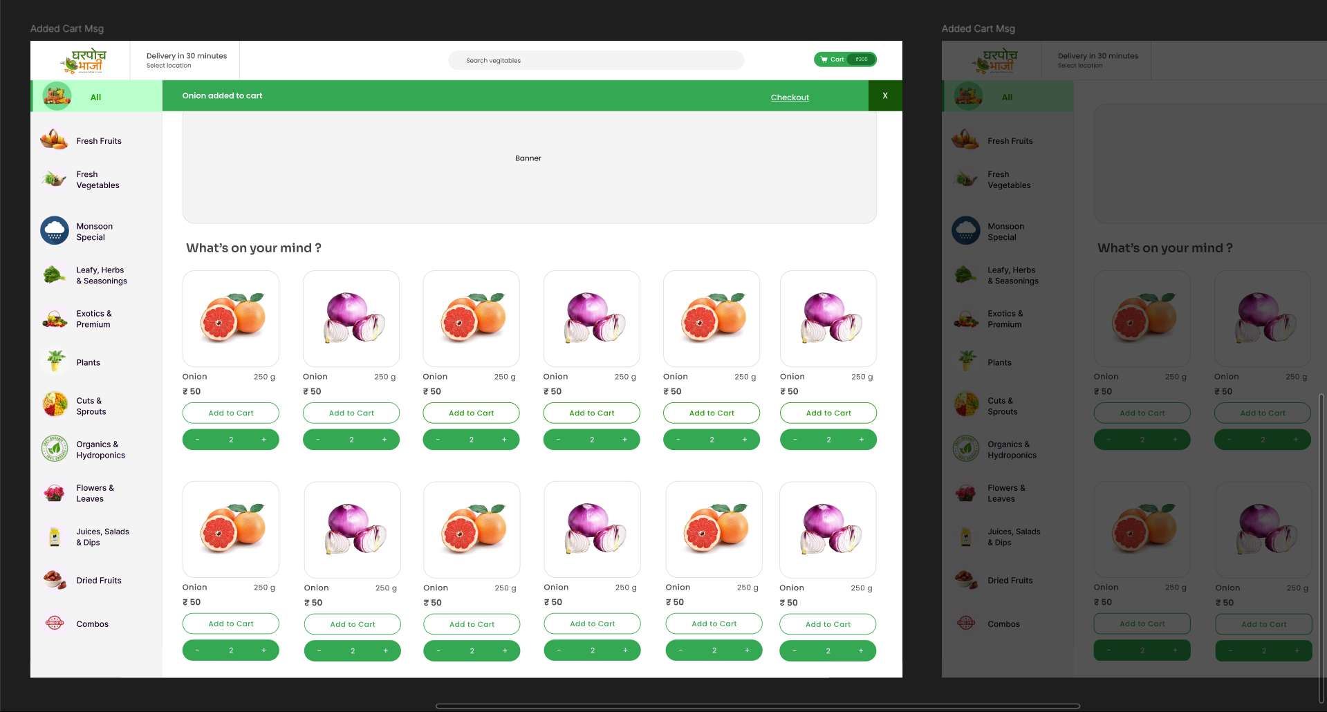Open Organics & Hydroponics badge icon
This screenshot has width=1327, height=712.
55,449
